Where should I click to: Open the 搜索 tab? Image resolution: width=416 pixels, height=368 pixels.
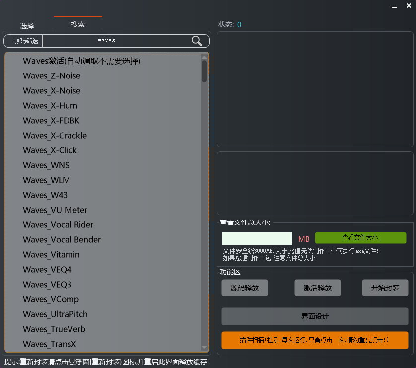78,24
